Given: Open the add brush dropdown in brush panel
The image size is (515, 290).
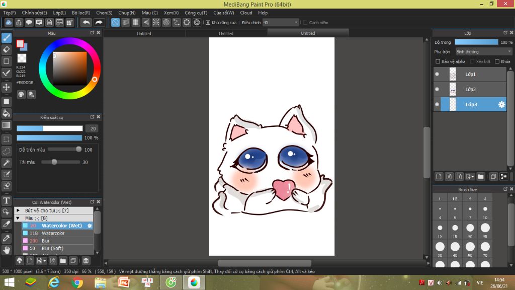Looking at the screenshot, I should pos(41,261).
